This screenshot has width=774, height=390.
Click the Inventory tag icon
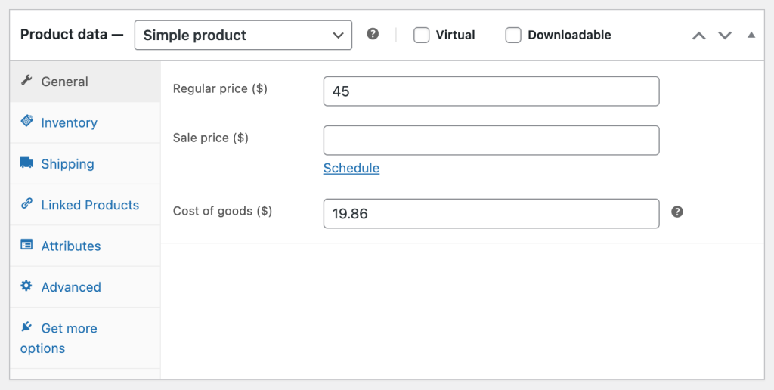(x=26, y=121)
